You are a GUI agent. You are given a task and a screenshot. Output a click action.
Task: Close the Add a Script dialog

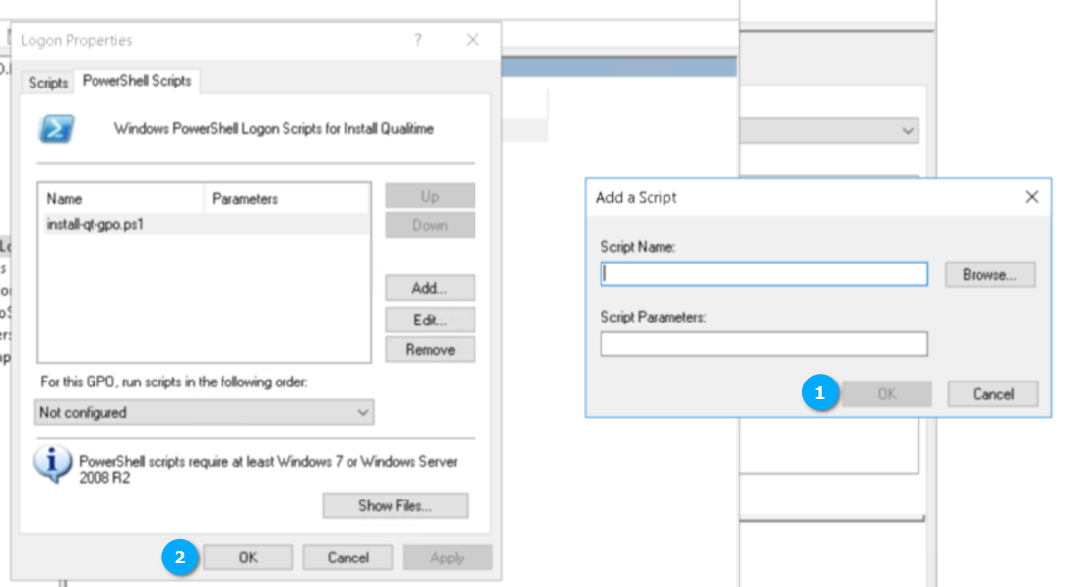click(x=1031, y=197)
